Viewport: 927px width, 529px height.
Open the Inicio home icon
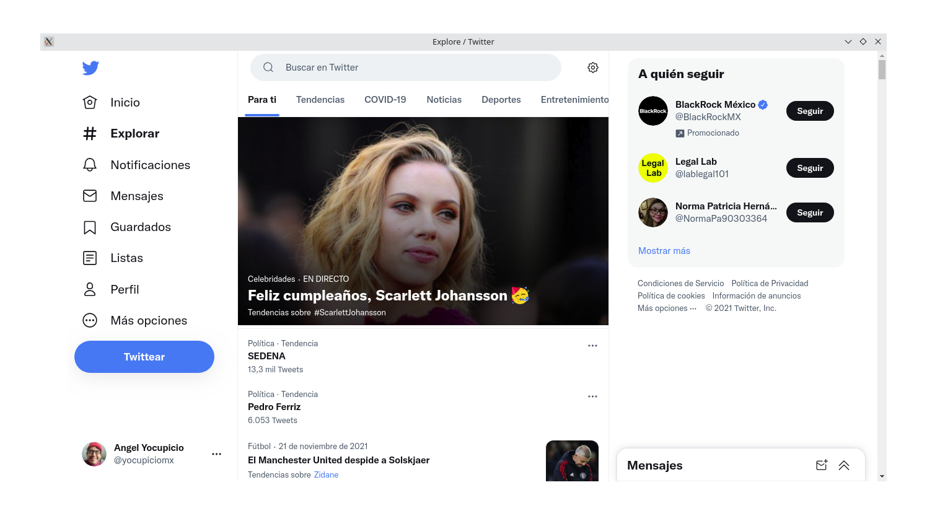(90, 102)
